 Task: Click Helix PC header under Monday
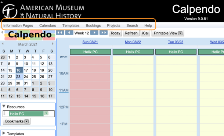pyautogui.click(x=133, y=52)
